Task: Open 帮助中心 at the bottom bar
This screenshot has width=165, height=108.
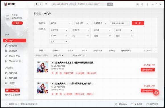Action: (121, 104)
